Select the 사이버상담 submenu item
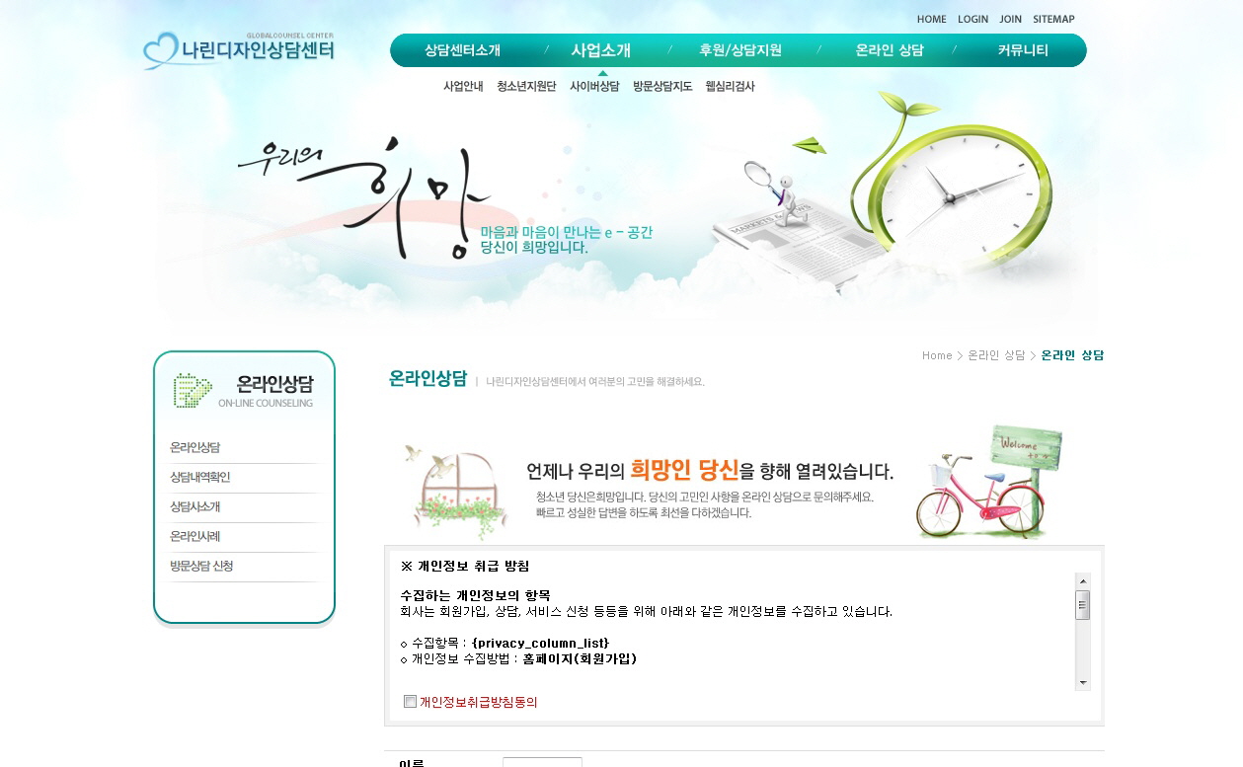The width and height of the screenshot is (1243, 767). pyautogui.click(x=594, y=86)
